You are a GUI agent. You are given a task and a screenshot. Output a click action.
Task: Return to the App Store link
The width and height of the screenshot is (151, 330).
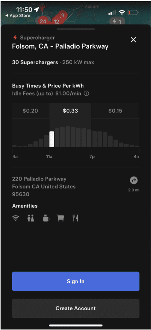pyautogui.click(x=18, y=15)
